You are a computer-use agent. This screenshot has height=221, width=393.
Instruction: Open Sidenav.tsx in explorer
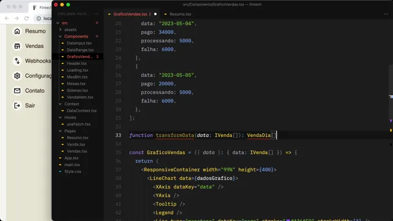click(77, 91)
